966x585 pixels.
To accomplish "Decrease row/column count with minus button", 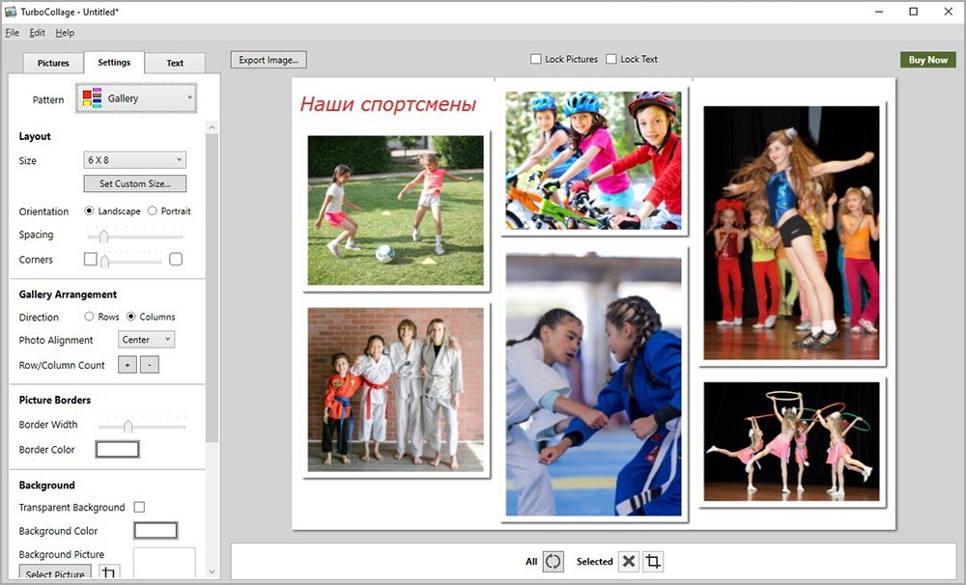I will tap(149, 365).
